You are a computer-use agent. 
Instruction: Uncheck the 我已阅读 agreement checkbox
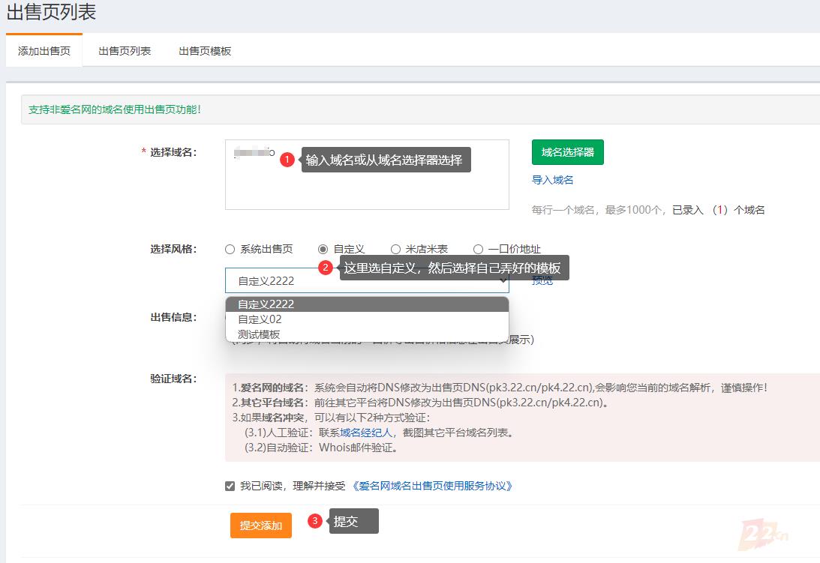(230, 486)
